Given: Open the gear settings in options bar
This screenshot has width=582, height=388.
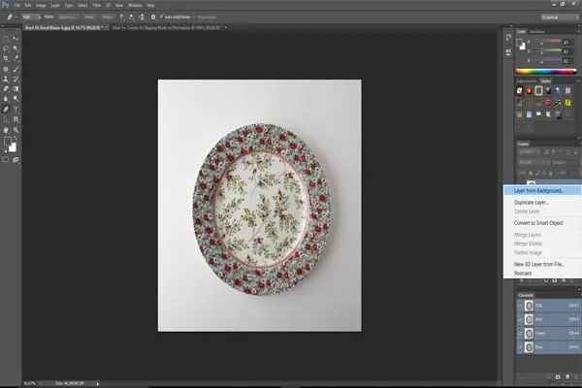Looking at the screenshot, I should 153,17.
